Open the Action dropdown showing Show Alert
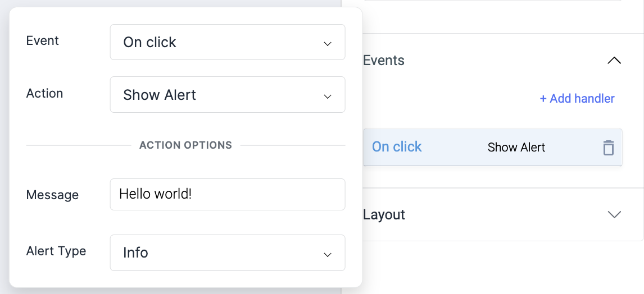The height and width of the screenshot is (294, 644). [x=227, y=95]
